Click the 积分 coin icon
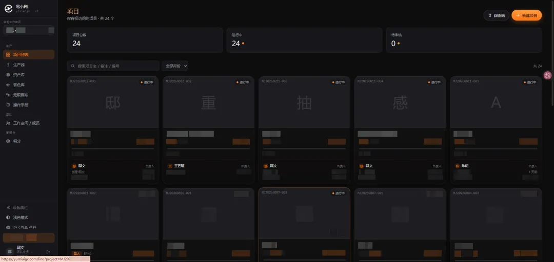This screenshot has width=554, height=262. pyautogui.click(x=8, y=141)
